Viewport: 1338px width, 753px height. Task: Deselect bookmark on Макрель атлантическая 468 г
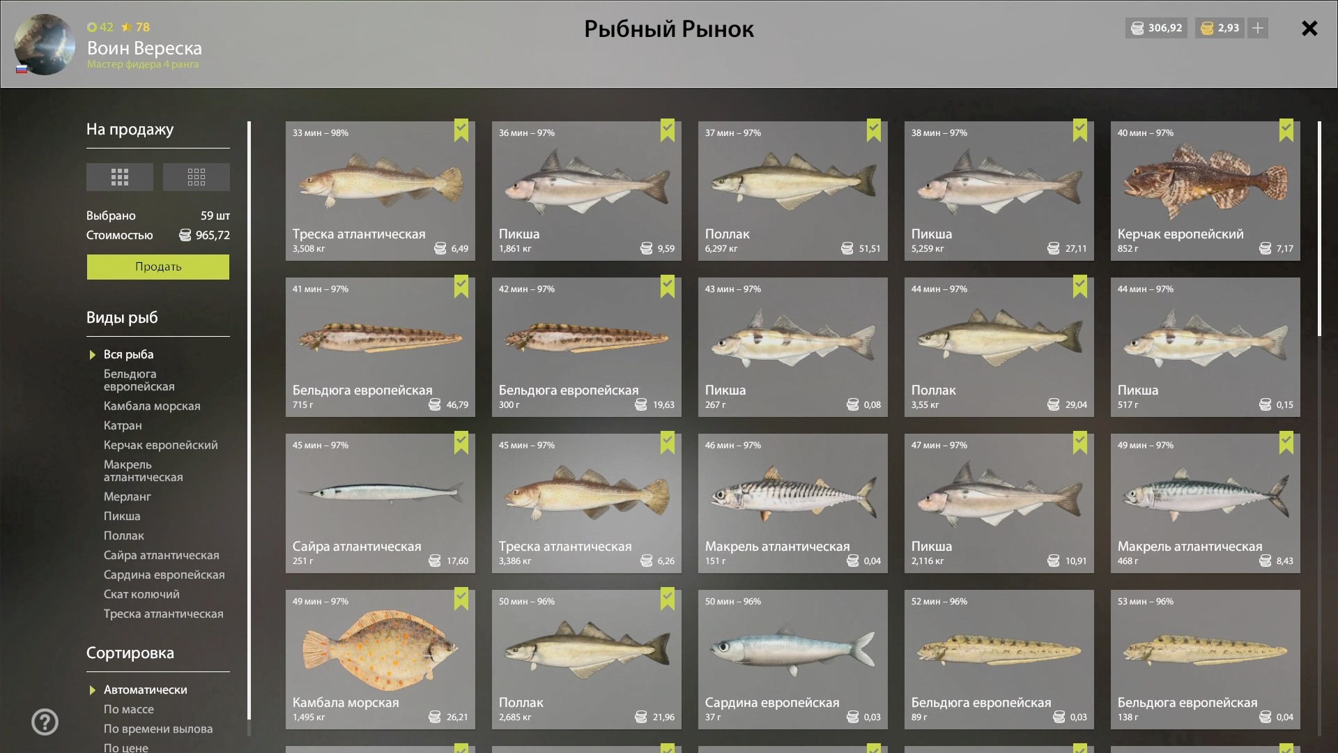[1286, 443]
